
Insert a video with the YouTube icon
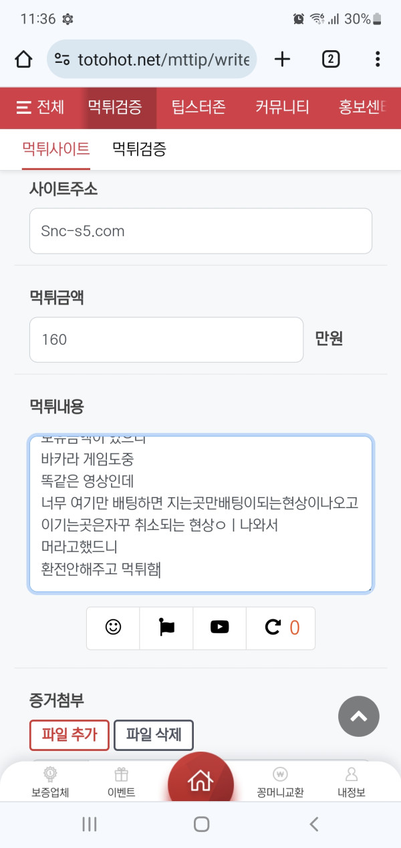(x=219, y=628)
